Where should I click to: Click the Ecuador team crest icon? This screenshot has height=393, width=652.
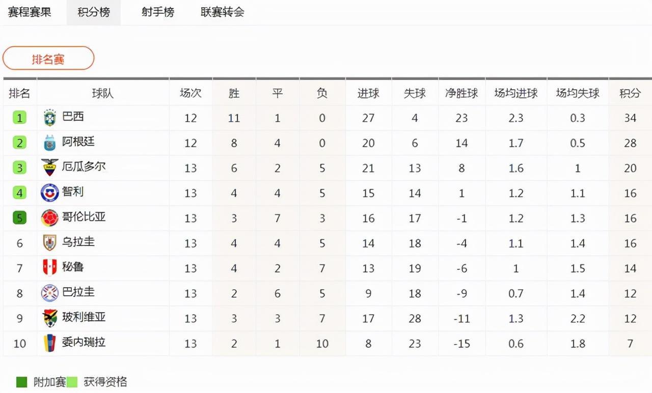[50, 167]
